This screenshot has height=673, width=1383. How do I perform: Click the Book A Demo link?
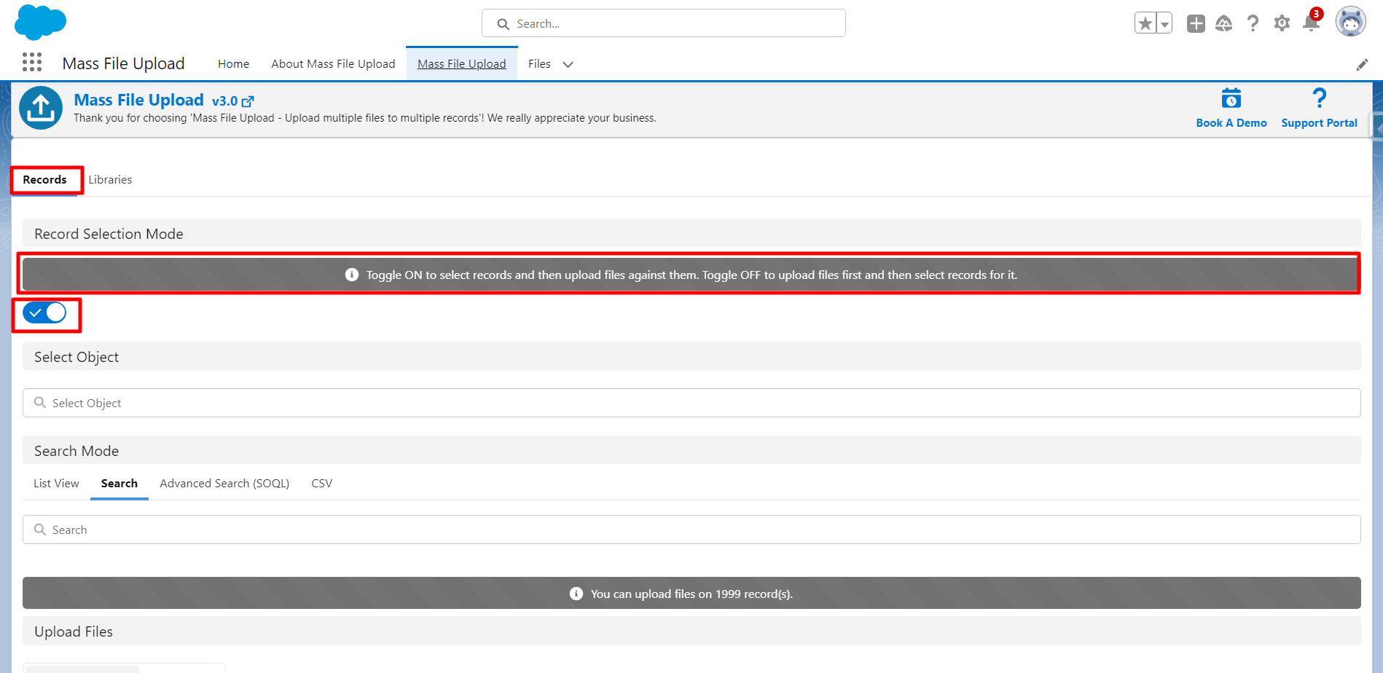click(1231, 122)
